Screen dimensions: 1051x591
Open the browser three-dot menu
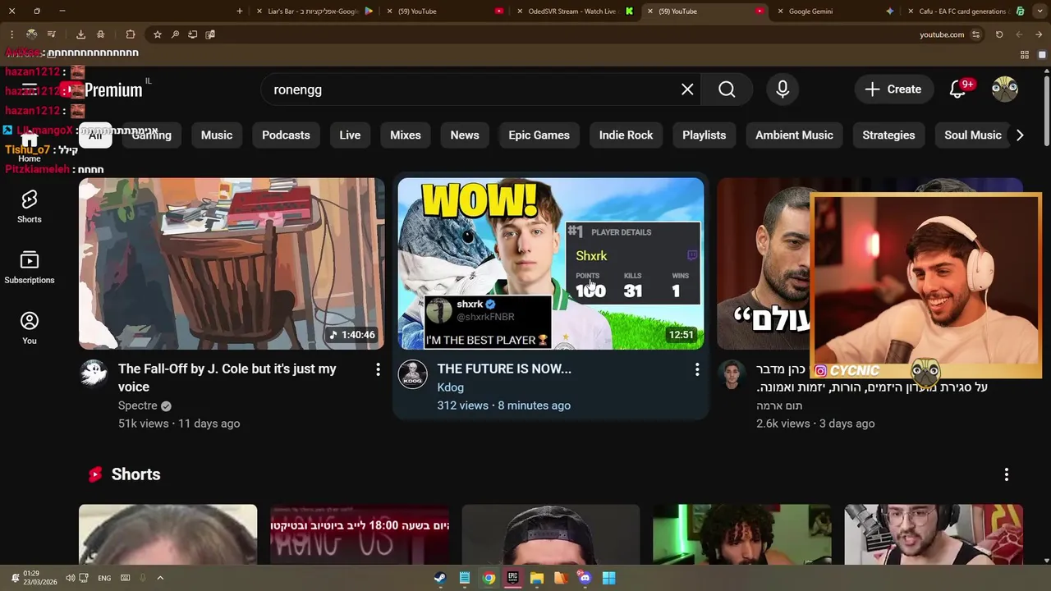tap(11, 34)
